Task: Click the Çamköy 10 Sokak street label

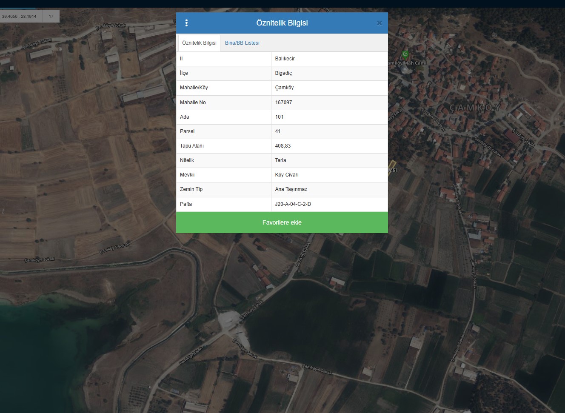Action: (488, 146)
